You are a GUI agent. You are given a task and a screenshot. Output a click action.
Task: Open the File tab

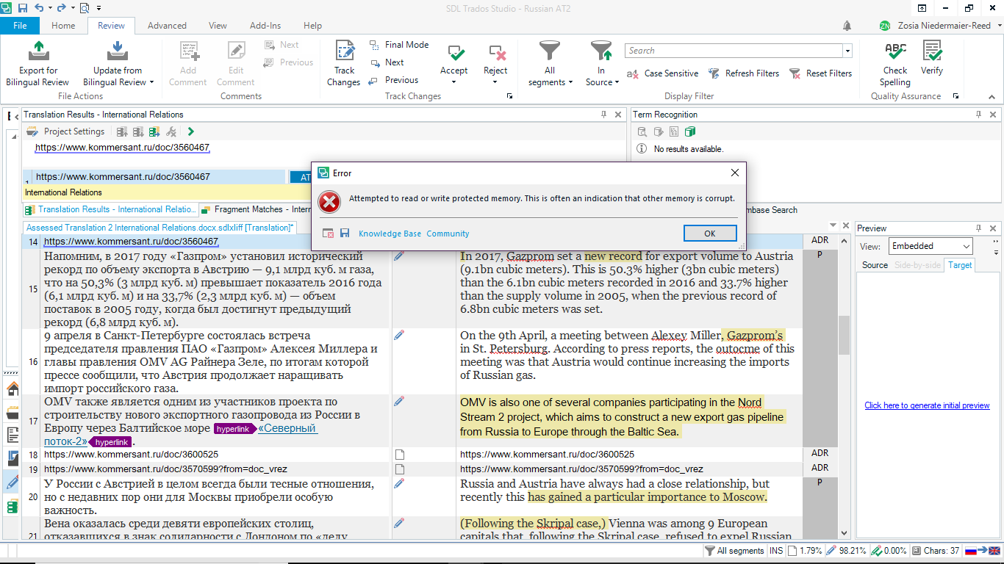[x=20, y=26]
